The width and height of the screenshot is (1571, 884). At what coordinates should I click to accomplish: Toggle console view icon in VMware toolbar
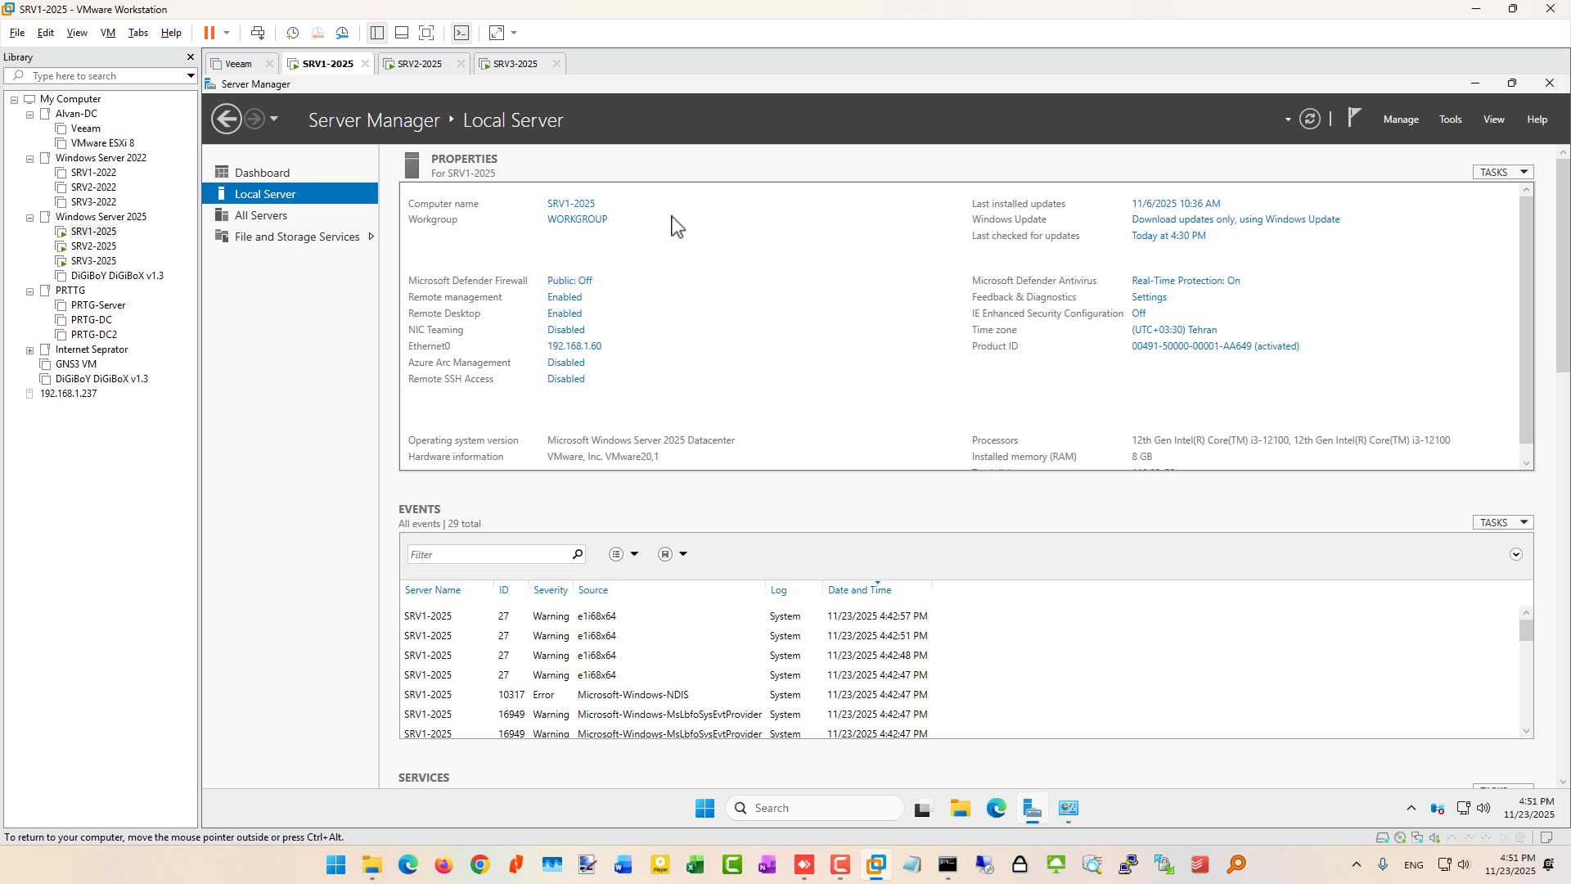[461, 33]
